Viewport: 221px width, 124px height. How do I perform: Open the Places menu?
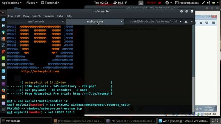pyautogui.click(x=32, y=3)
